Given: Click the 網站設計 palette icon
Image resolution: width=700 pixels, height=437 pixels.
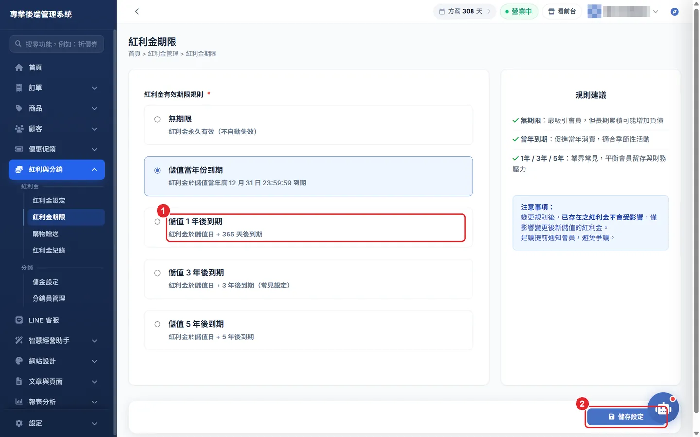Looking at the screenshot, I should [x=19, y=361].
